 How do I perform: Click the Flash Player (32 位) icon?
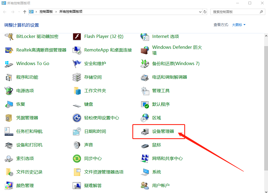[77, 37]
